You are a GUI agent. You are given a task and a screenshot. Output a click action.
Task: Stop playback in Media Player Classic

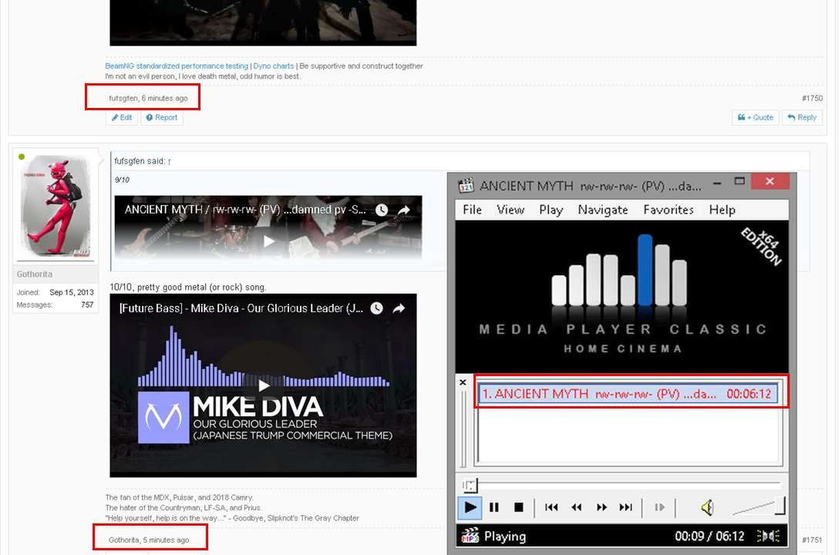tap(518, 507)
